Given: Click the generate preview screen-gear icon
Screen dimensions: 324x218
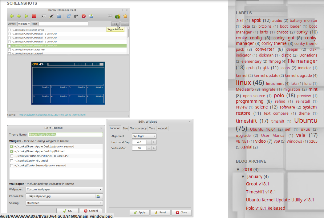Looking at the screenshot, I should pyautogui.click(x=76, y=16).
